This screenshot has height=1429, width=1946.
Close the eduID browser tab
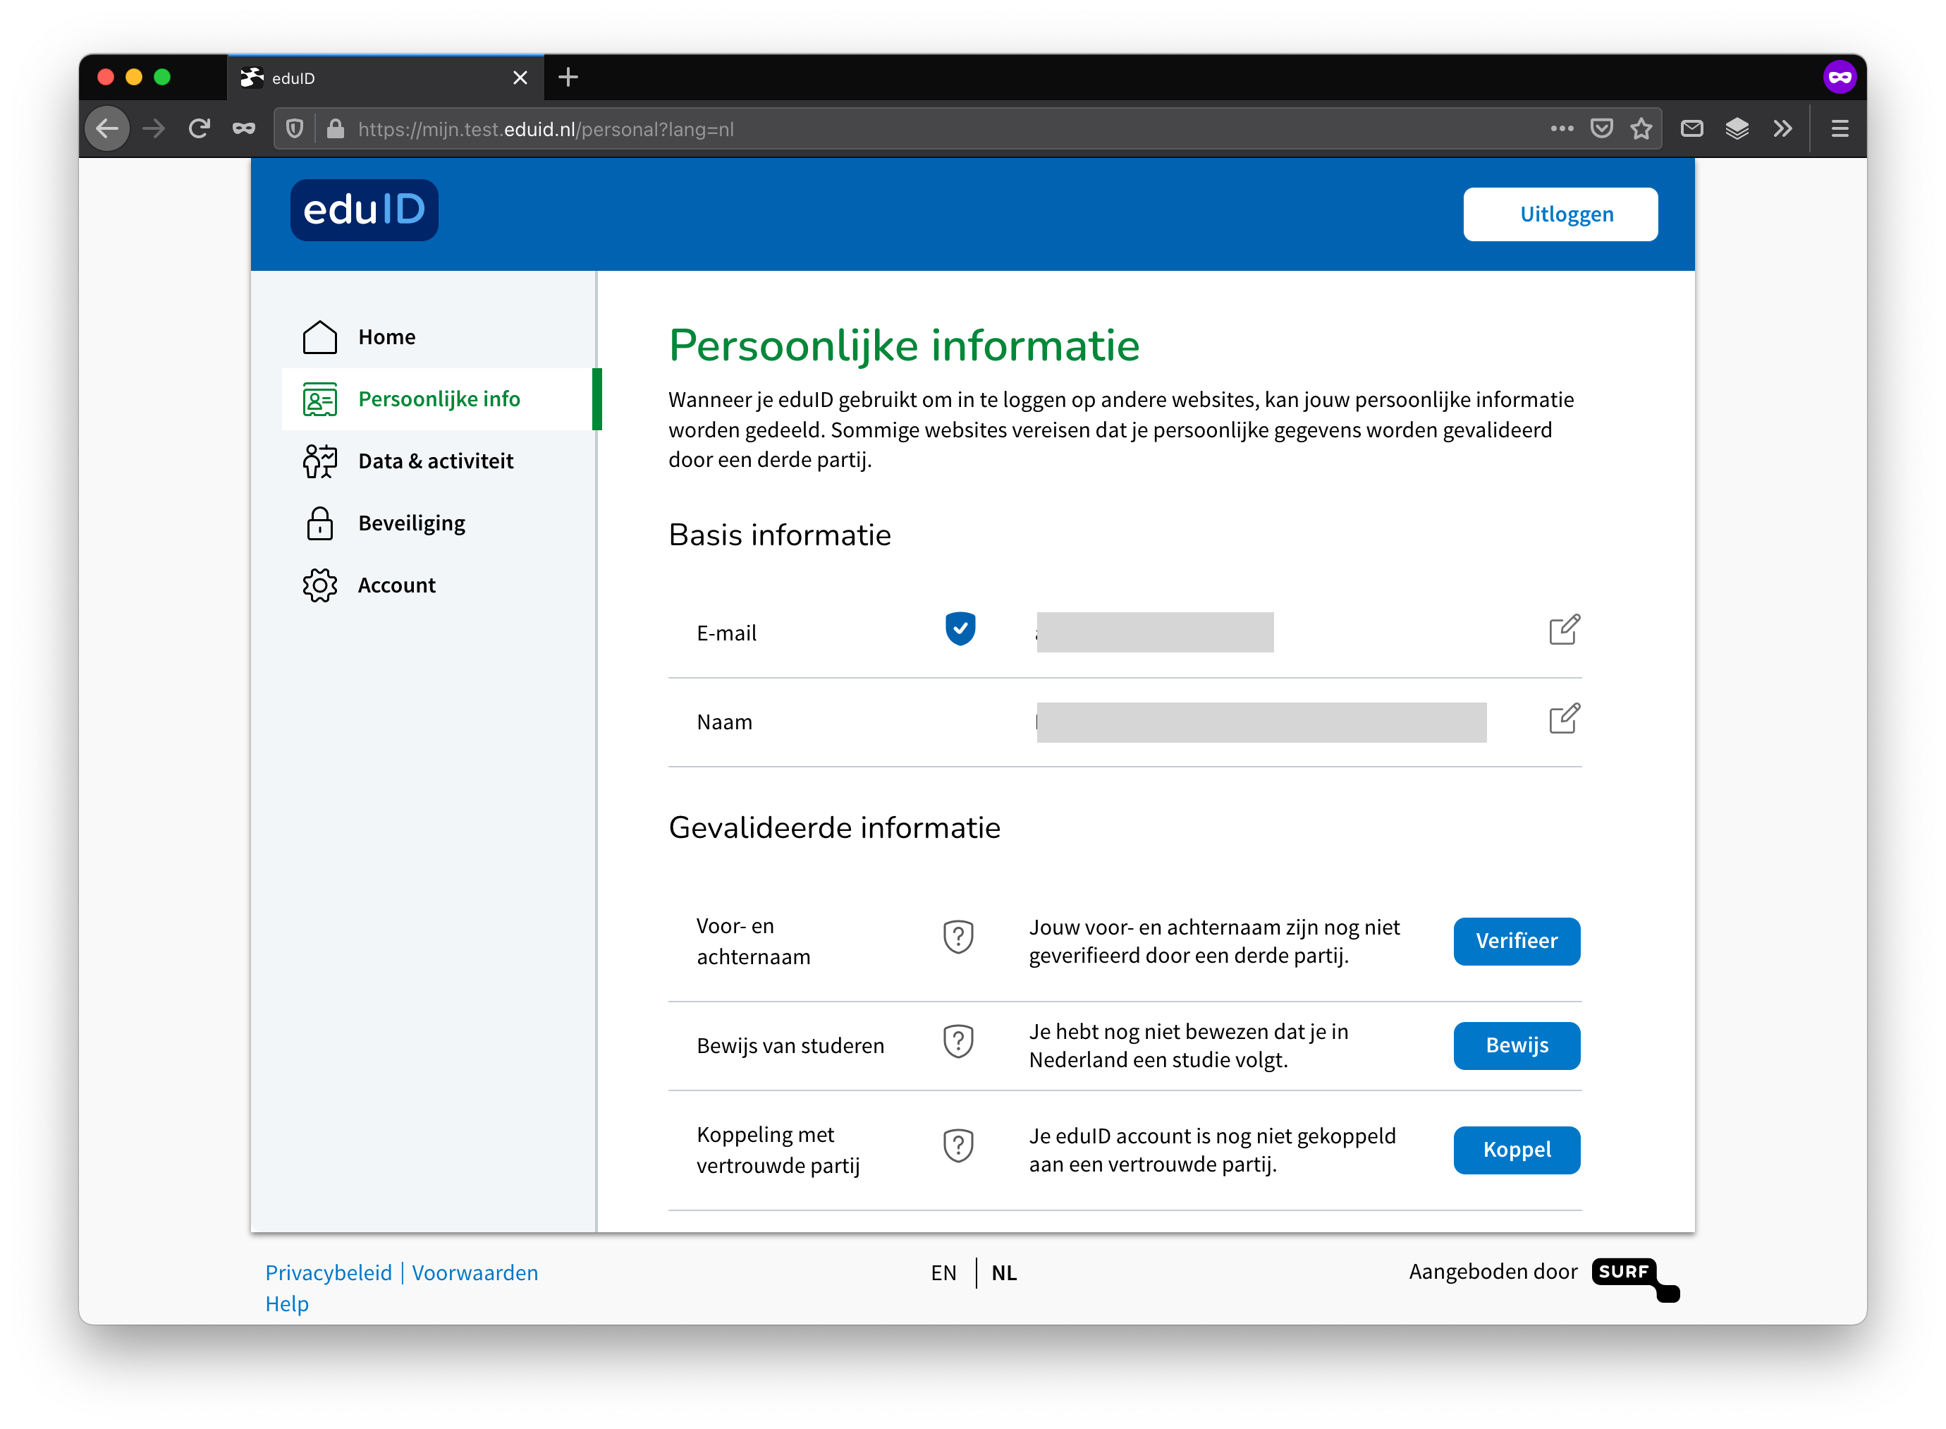(x=520, y=78)
